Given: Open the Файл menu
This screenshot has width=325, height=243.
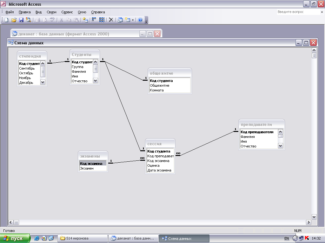Looking at the screenshot, I should click(10, 12).
